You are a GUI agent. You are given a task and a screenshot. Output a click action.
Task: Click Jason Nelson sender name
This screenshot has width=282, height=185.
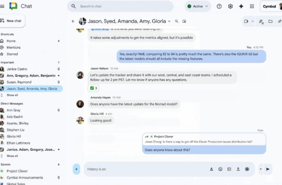coord(100,68)
